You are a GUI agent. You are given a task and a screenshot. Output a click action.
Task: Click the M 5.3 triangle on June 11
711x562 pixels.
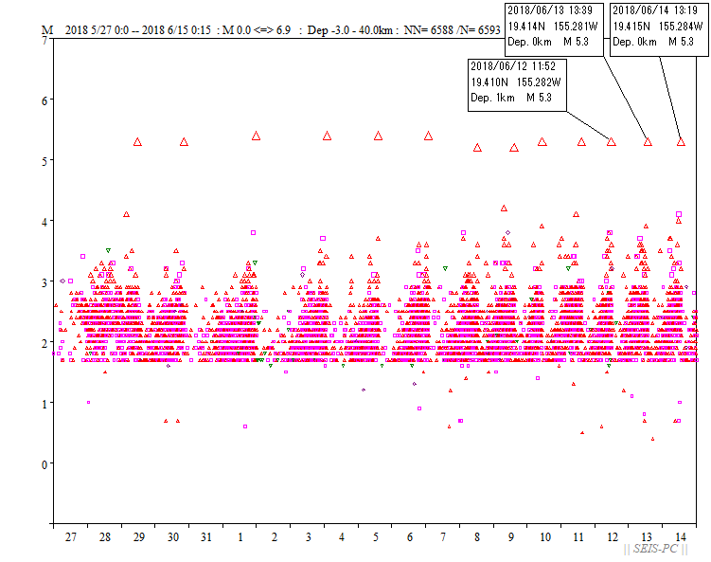581,142
